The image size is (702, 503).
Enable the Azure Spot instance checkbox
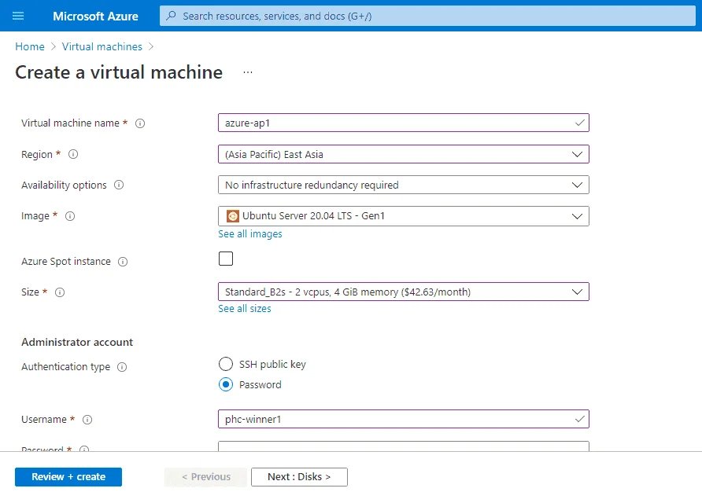(x=226, y=259)
